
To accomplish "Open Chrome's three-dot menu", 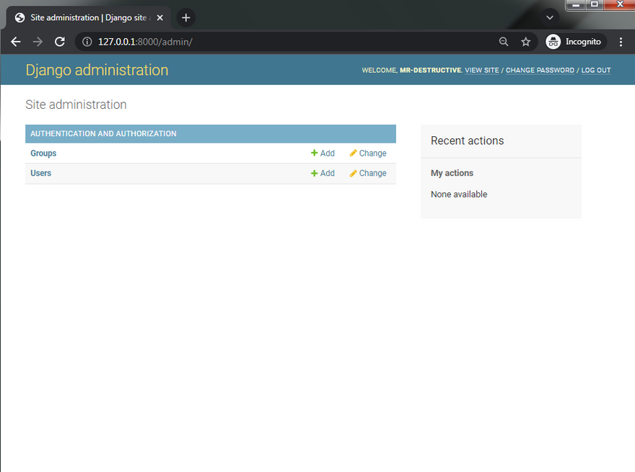I will 621,42.
